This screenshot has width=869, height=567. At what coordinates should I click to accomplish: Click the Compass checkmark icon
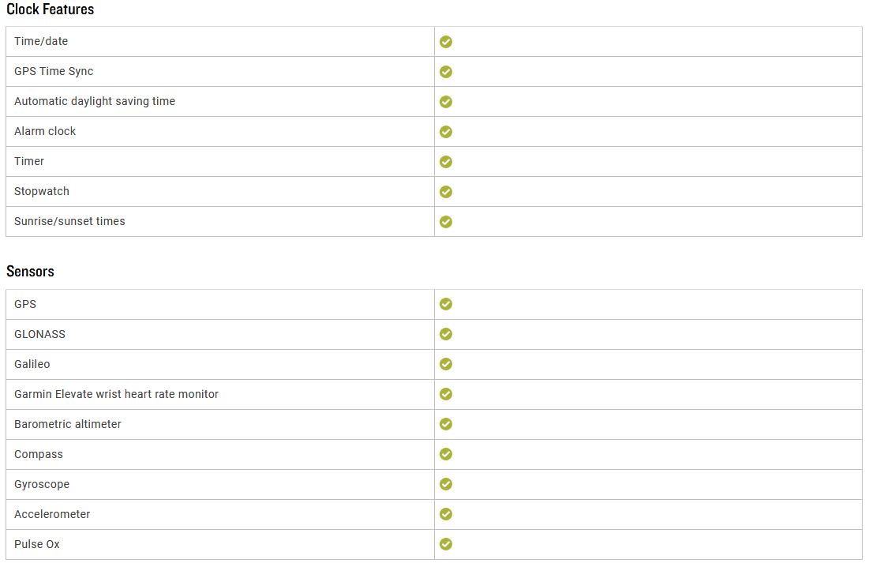(446, 453)
